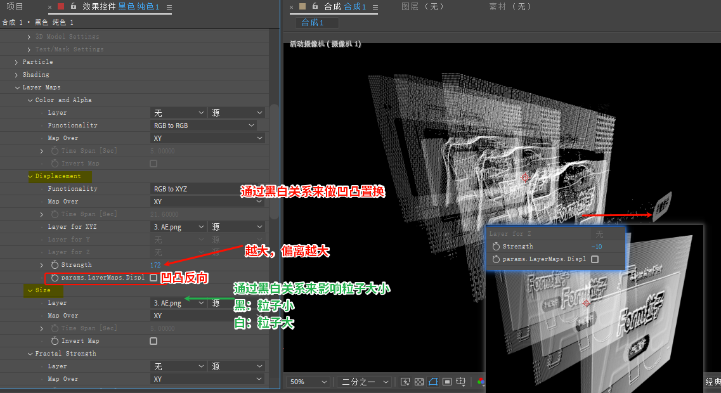Click the tan composition color label square
Viewport: 721px width, 393px height.
point(302,6)
